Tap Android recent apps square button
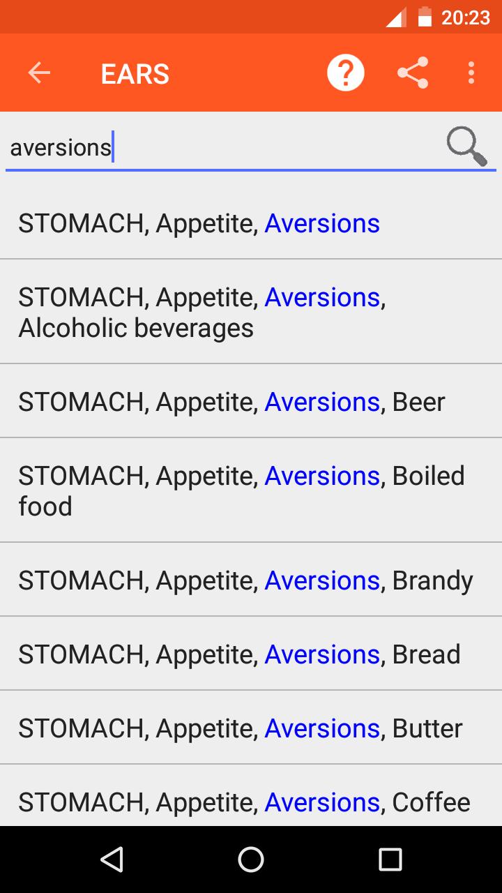This screenshot has width=502, height=893. tap(390, 860)
